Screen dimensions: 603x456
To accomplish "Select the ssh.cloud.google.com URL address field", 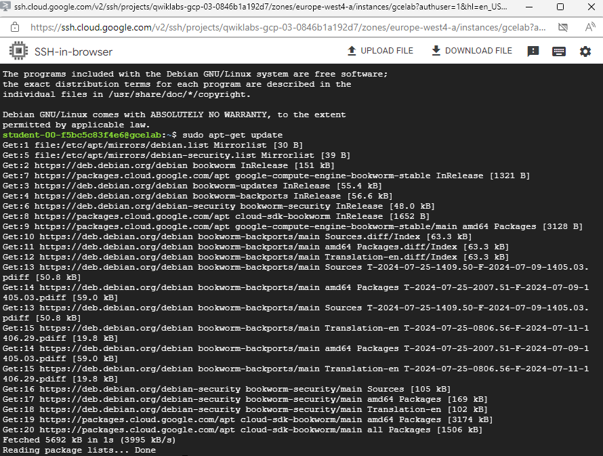I will tap(288, 27).
